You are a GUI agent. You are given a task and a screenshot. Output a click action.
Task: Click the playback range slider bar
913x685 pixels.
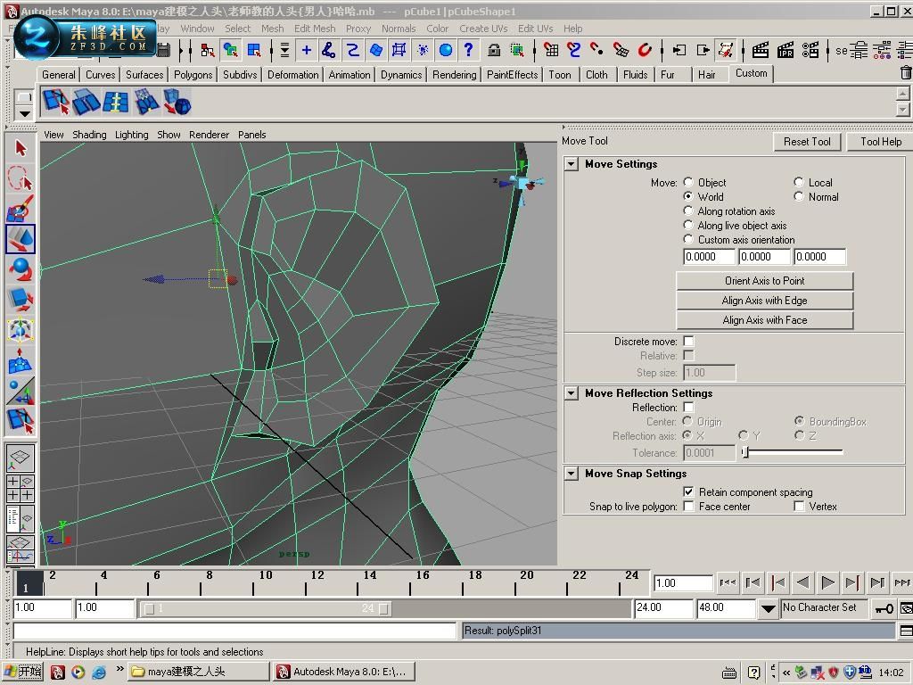266,608
